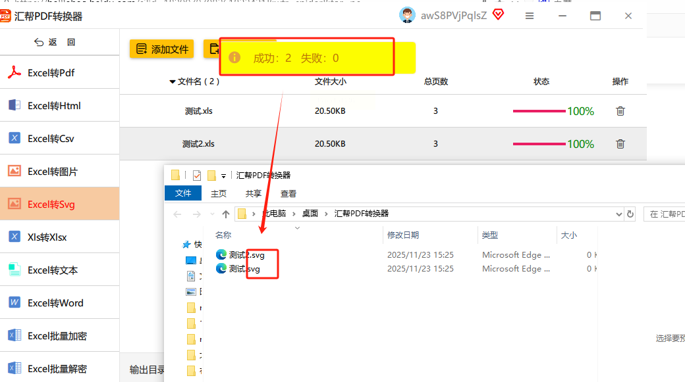This screenshot has height=382, width=685.
Task: Delete 测试.xls with its trash icon
Action: [x=620, y=110]
